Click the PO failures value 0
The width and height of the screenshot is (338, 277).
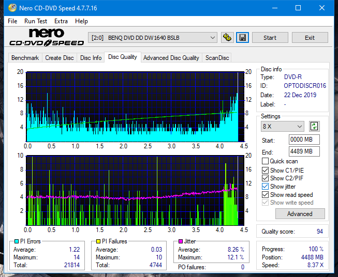(x=243, y=267)
